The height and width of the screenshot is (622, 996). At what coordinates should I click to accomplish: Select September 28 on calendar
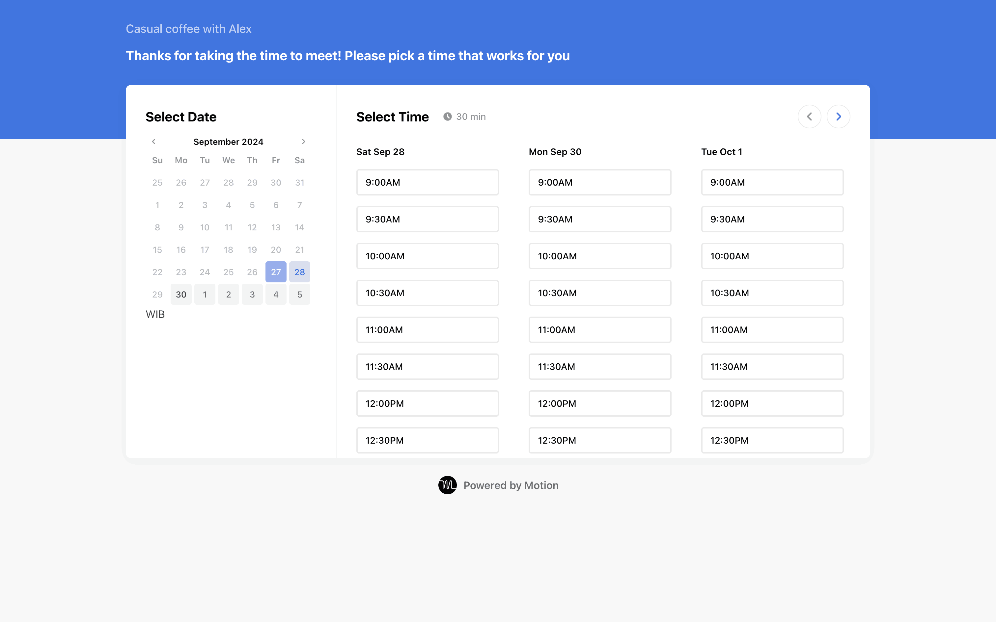[300, 272]
